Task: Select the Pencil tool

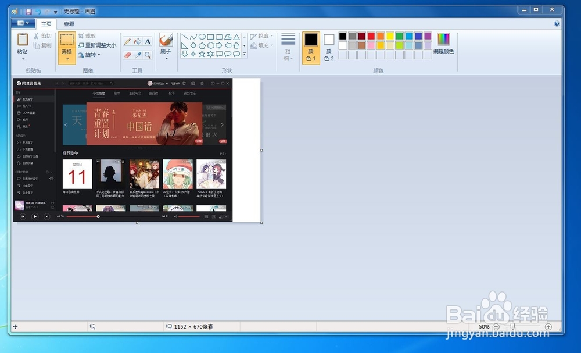Action: (127, 41)
